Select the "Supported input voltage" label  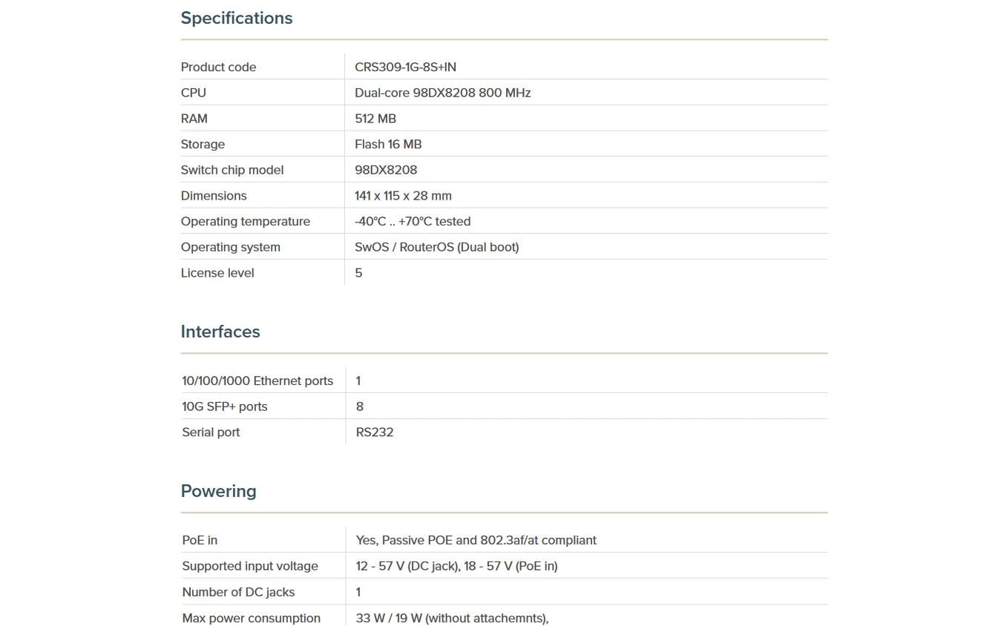coord(250,567)
